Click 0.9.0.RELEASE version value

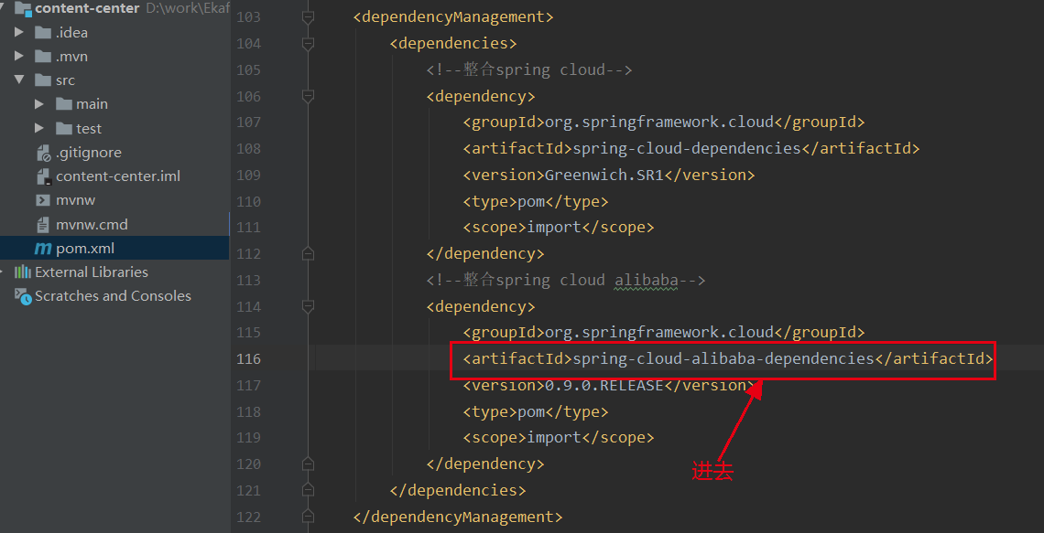point(604,386)
